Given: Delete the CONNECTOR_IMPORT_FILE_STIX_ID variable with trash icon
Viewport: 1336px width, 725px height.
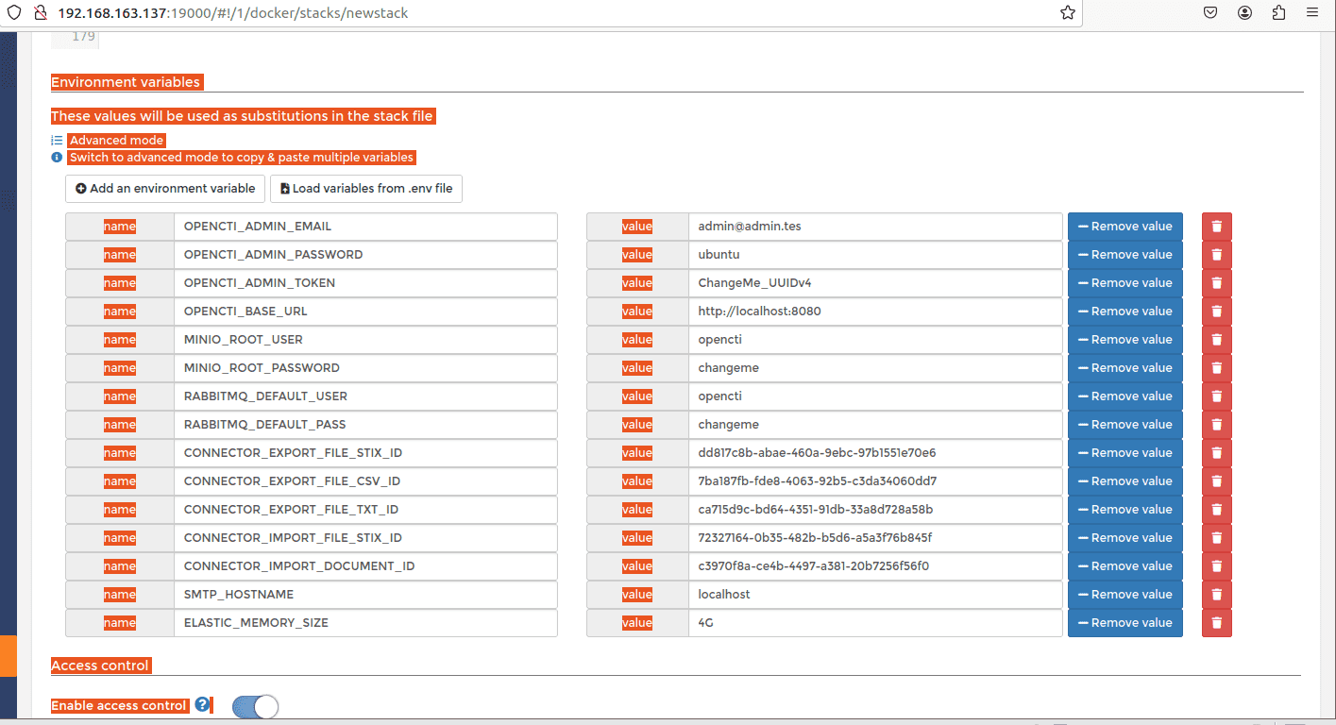Looking at the screenshot, I should coord(1216,538).
